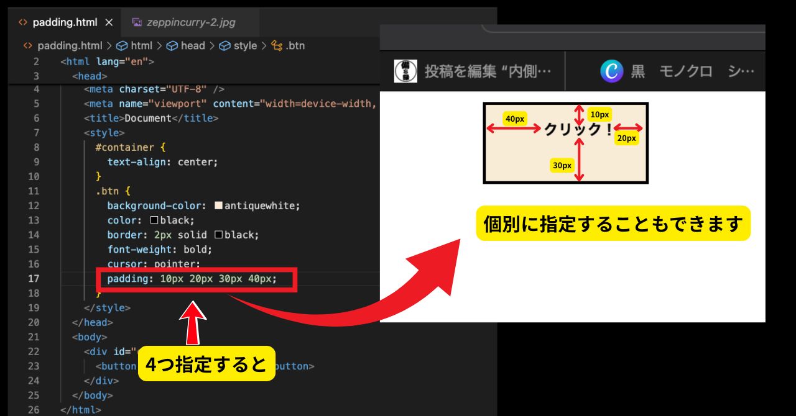The height and width of the screenshot is (416, 796).
Task: Click the font-weight: bold; line
Action: click(x=159, y=250)
